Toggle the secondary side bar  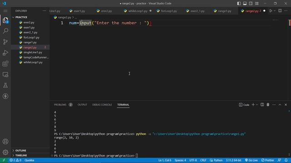pos(251,3)
